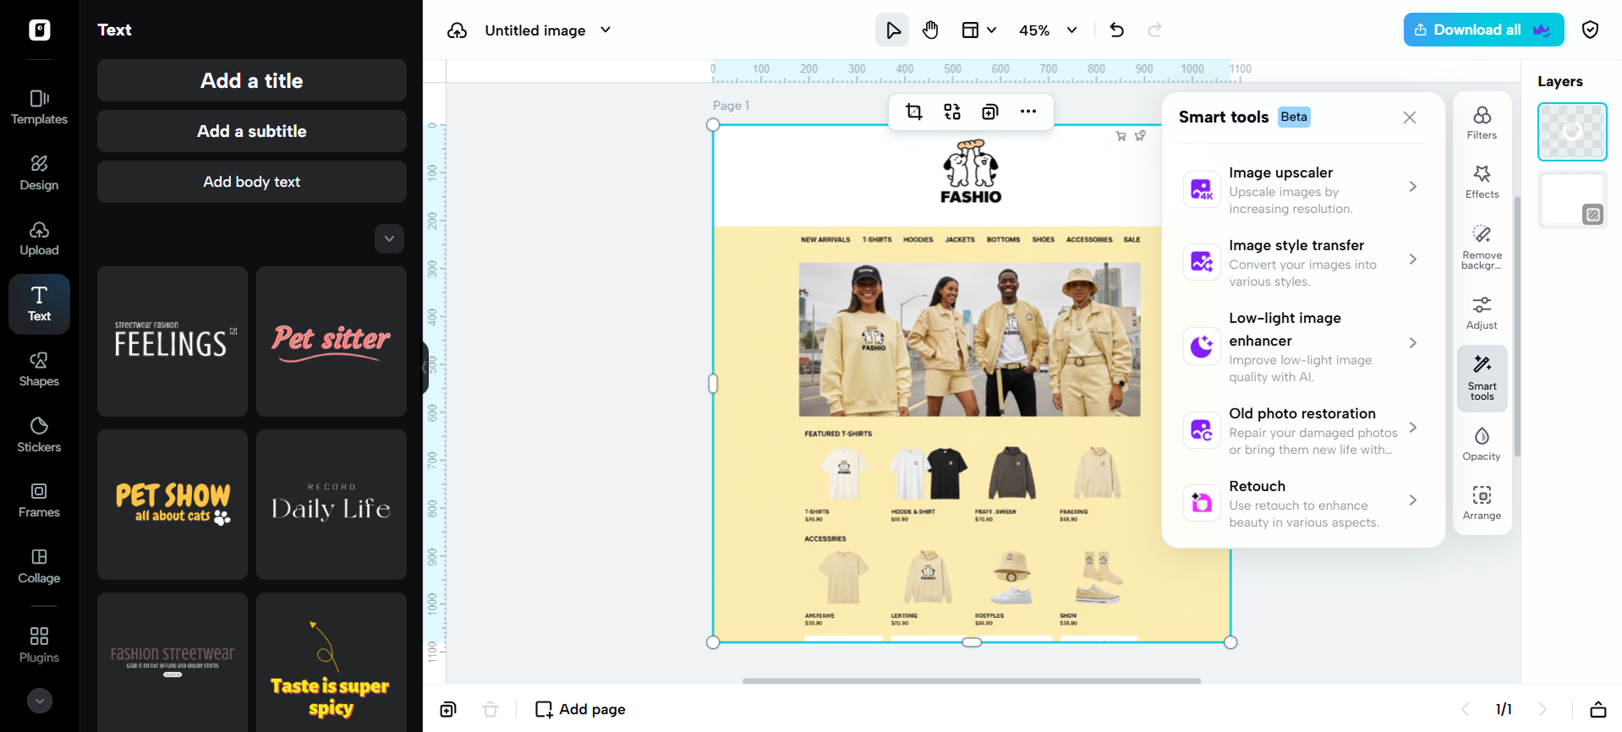Click the crop icon above canvas

913,112
